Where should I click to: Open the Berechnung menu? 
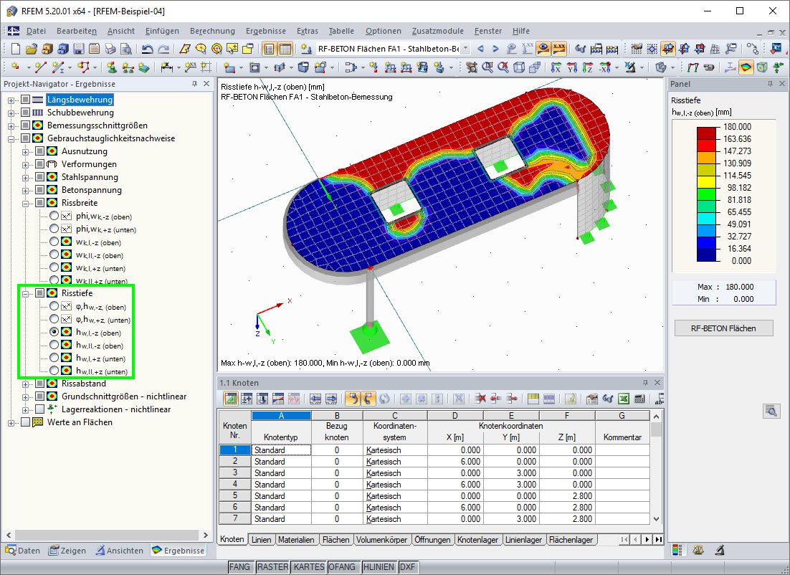click(x=212, y=31)
